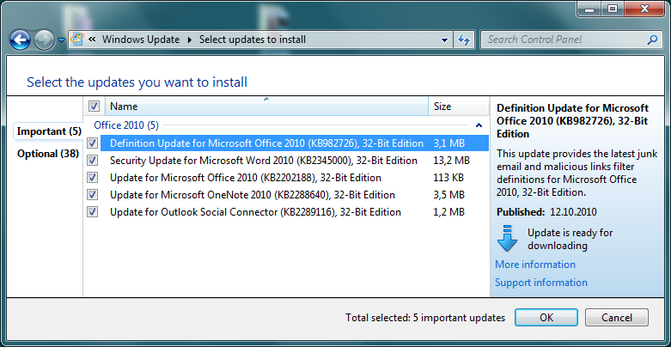Open the arrow after the Windows Update breadcrumb

[x=190, y=40]
